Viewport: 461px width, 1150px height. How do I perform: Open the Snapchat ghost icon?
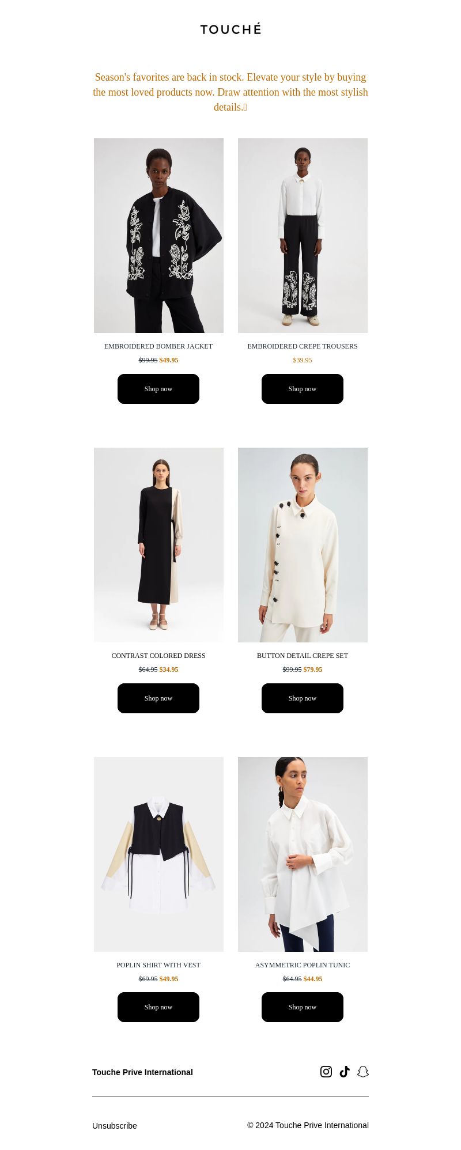[x=363, y=1072]
